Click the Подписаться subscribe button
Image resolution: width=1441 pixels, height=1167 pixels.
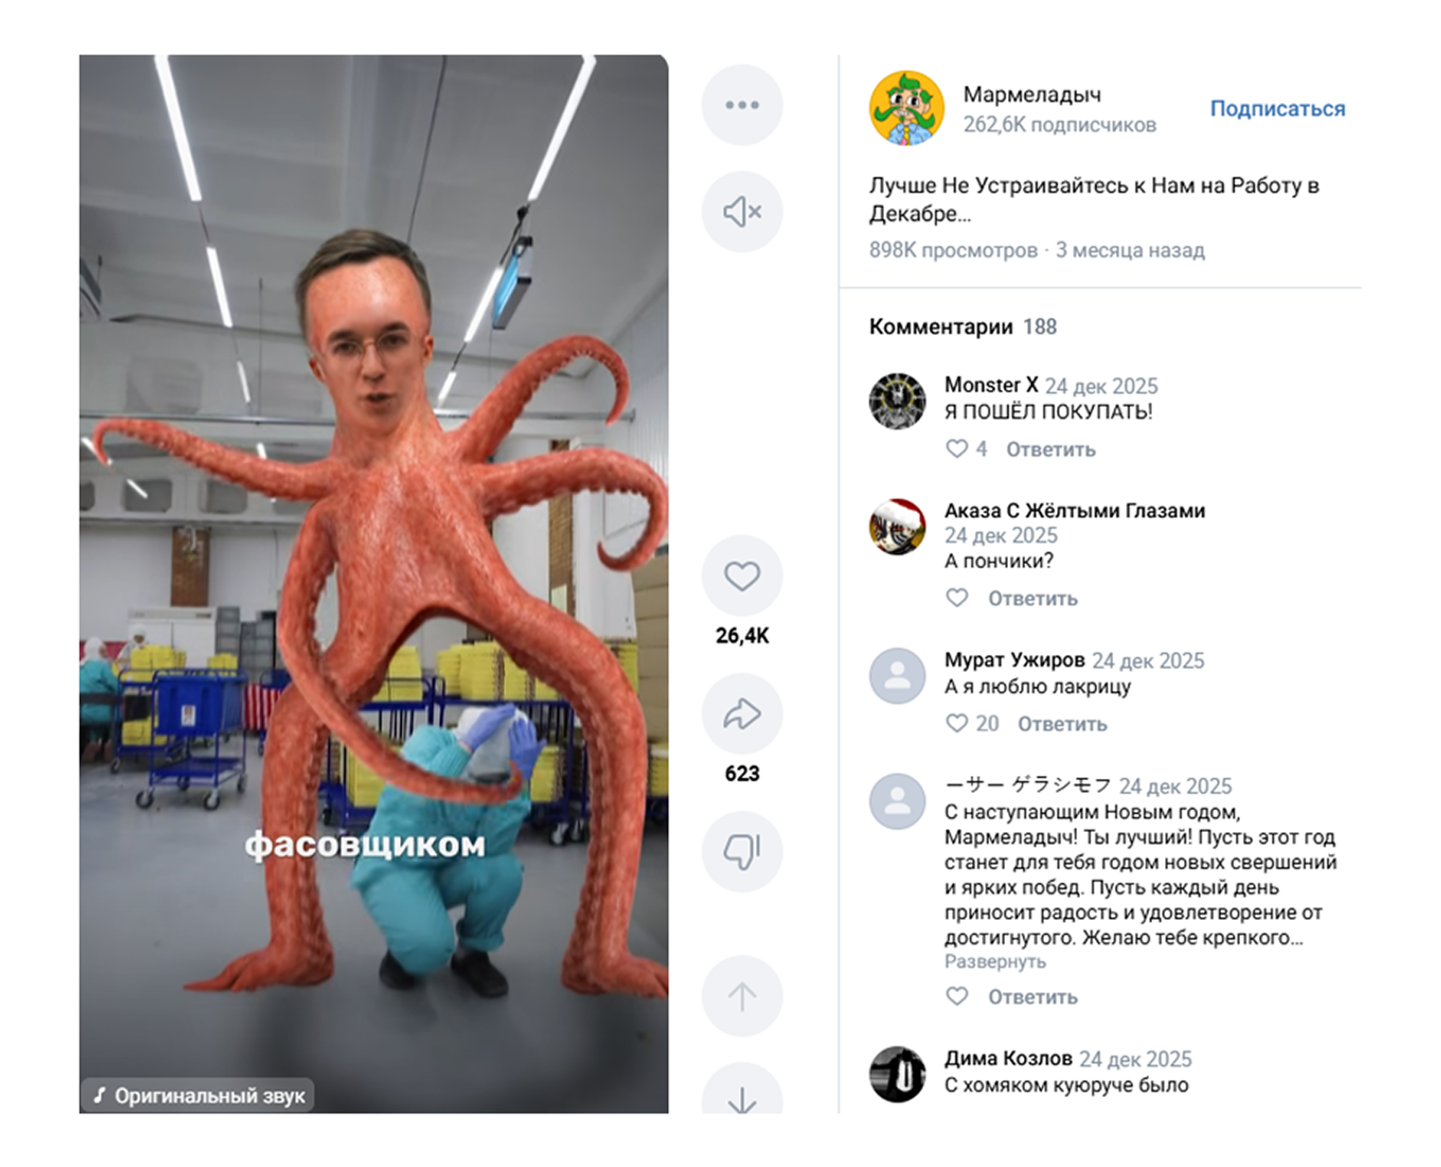point(1277,109)
